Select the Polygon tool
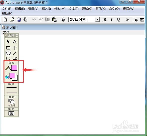Viewport: 147px width, 136px height. [x=15, y=58]
